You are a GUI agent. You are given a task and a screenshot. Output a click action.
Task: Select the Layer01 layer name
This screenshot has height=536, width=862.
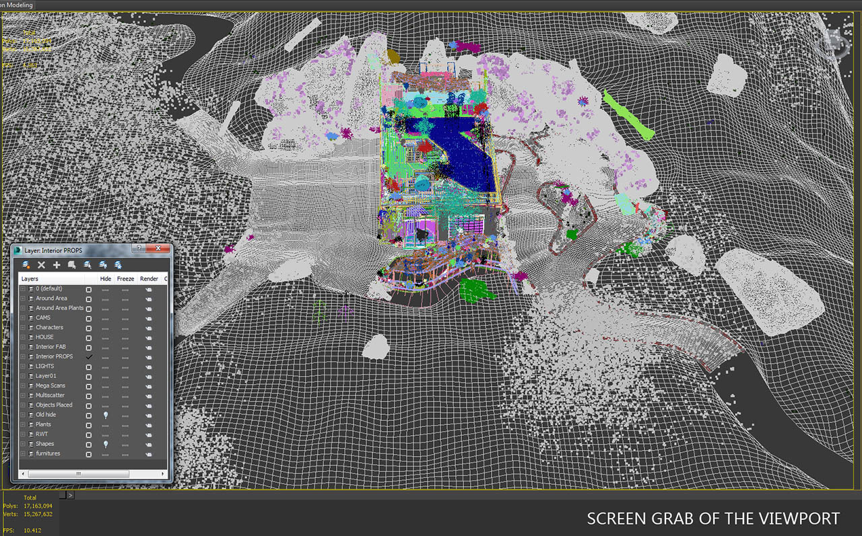click(x=46, y=376)
